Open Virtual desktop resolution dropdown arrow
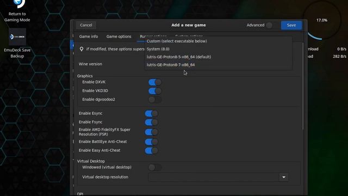 pos(284,177)
